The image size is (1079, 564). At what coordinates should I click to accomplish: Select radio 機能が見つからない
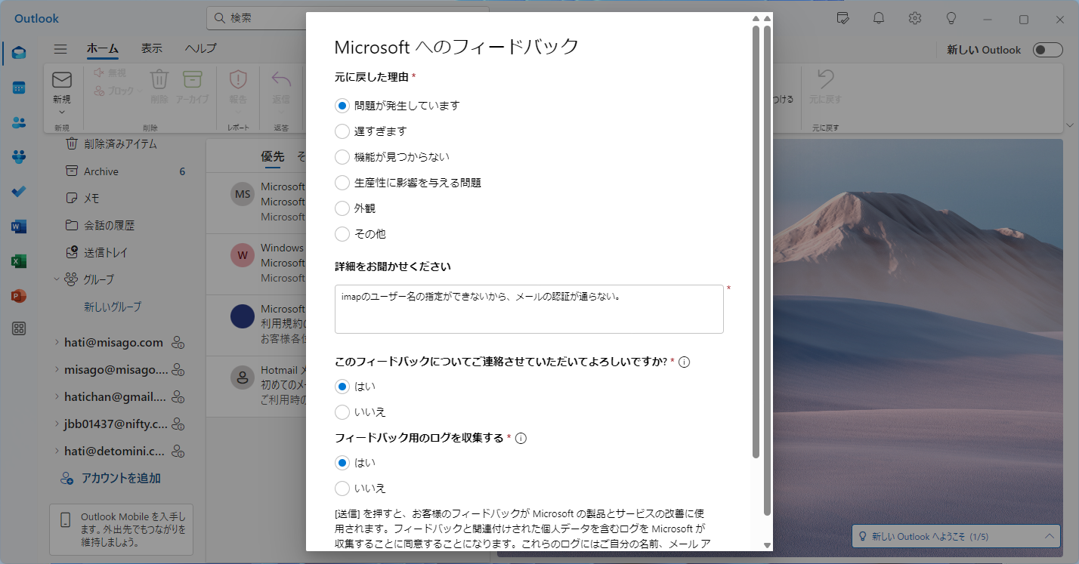tap(342, 157)
